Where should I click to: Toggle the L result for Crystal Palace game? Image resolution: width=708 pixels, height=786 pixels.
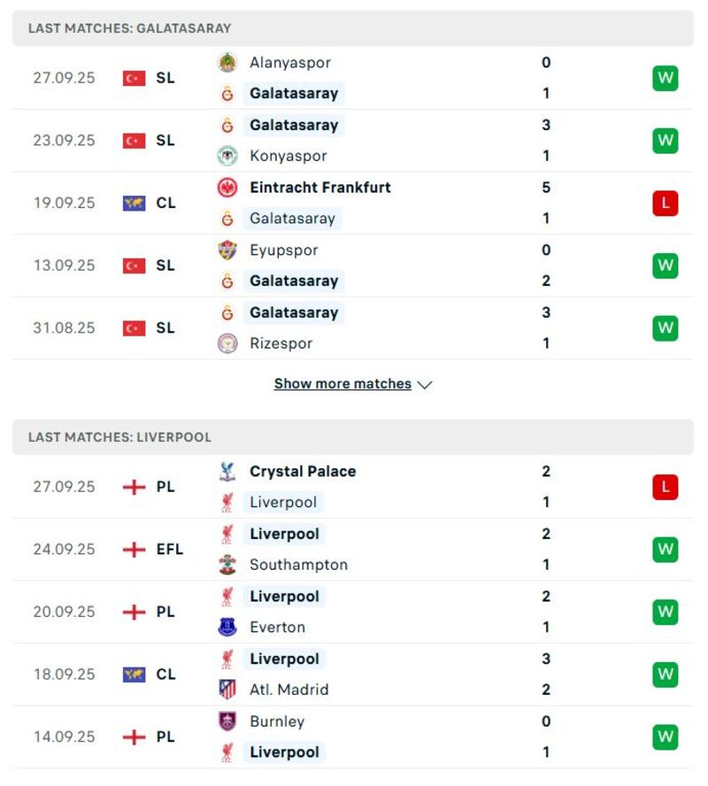point(665,486)
